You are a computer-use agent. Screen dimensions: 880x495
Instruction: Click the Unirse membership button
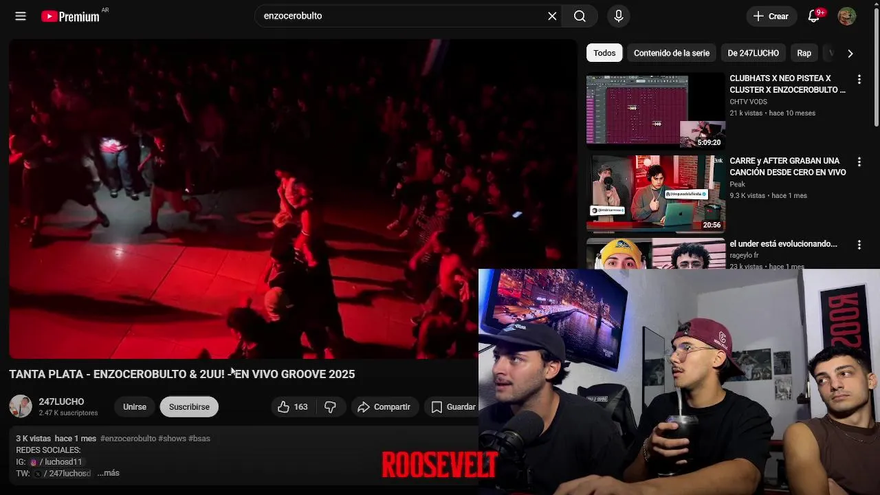(135, 407)
